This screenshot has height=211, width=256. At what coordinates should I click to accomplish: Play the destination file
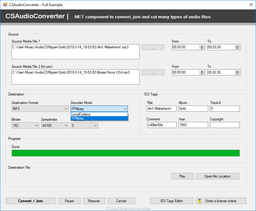coord(182,176)
